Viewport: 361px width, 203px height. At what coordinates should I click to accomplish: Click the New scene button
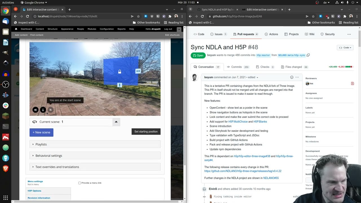(x=41, y=133)
